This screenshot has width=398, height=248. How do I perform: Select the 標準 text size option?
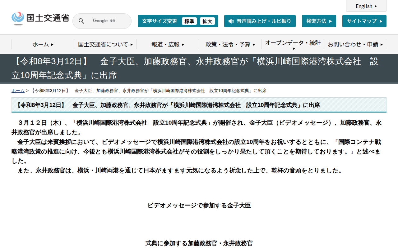pos(189,21)
